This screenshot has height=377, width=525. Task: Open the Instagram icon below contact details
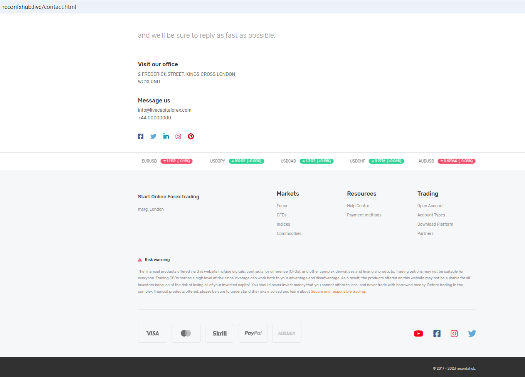[178, 136]
